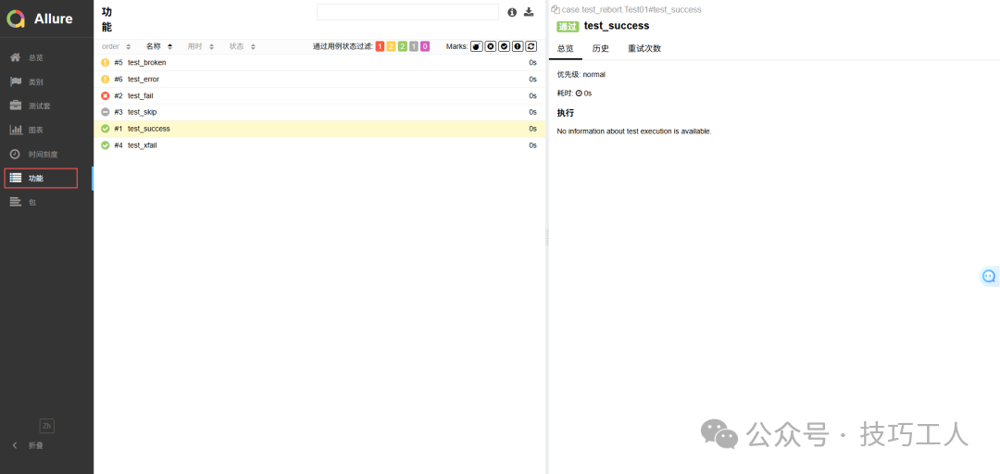Select the #6 test_error row
The height and width of the screenshot is (474, 1000).
coord(319,79)
